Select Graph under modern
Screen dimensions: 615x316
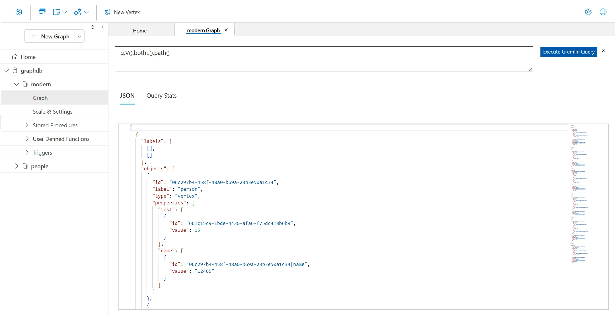click(55, 98)
